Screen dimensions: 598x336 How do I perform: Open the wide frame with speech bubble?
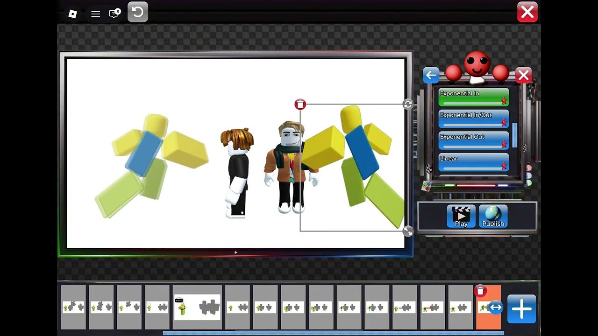tap(197, 308)
